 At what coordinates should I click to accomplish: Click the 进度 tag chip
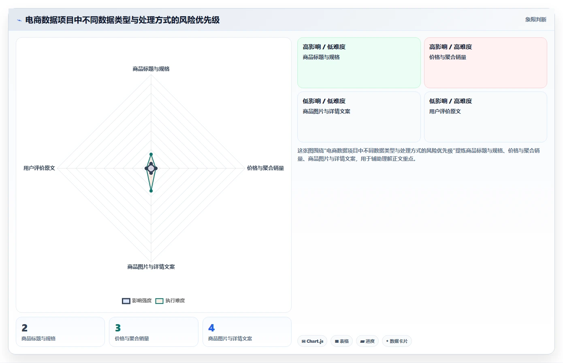tap(367, 341)
